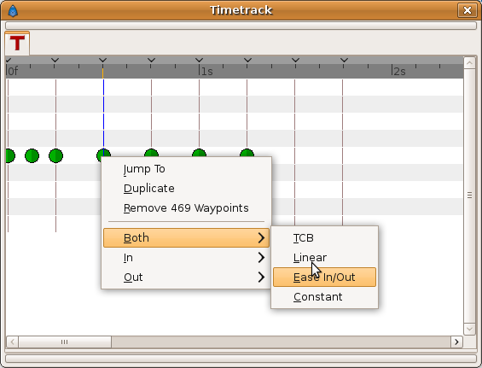Select the second green waypoint on the row
The height and width of the screenshot is (368, 482).
32,155
